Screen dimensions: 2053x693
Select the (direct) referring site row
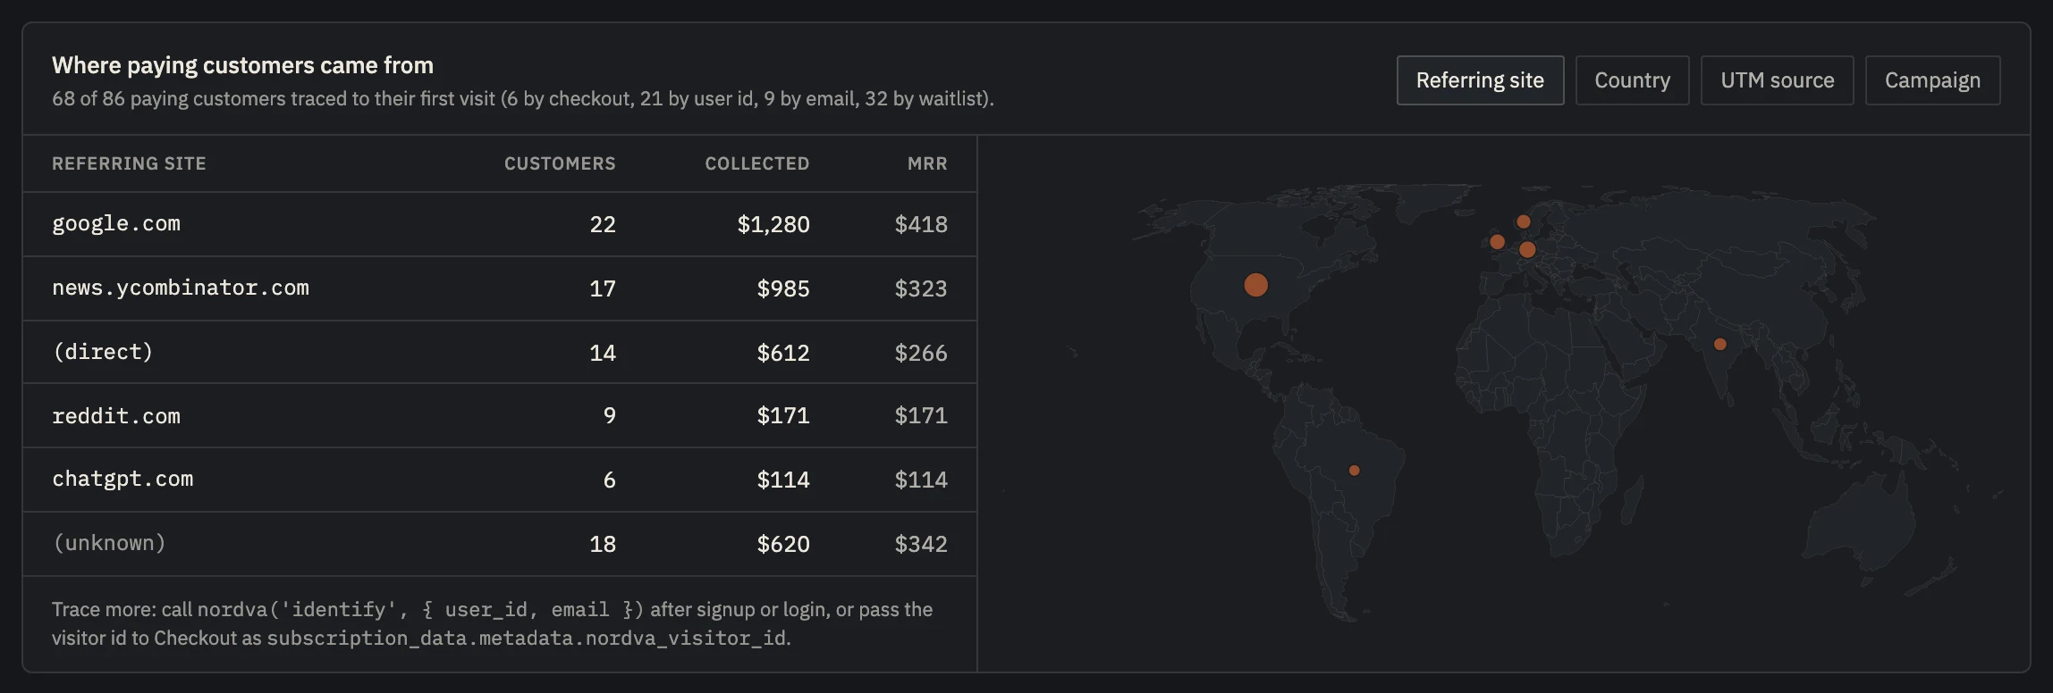coord(500,353)
